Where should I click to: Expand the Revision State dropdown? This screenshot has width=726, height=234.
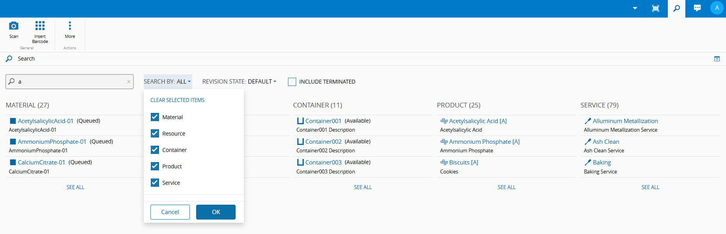[239, 82]
